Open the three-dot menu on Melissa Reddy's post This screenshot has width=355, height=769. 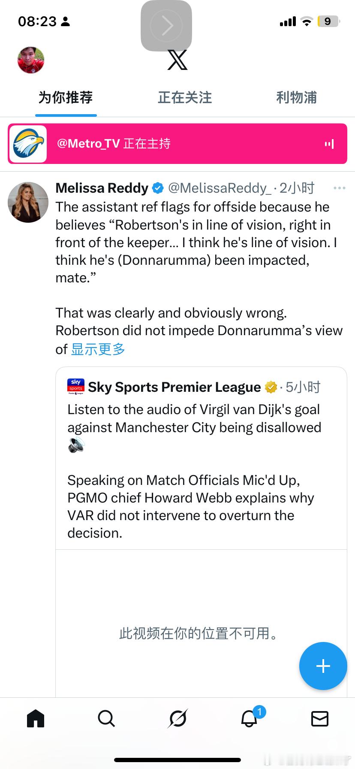(339, 188)
